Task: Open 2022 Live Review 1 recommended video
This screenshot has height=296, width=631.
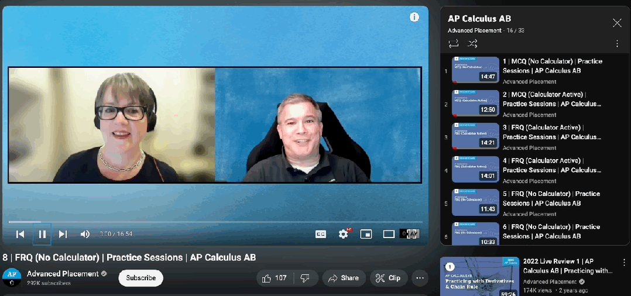Action: click(x=567, y=266)
